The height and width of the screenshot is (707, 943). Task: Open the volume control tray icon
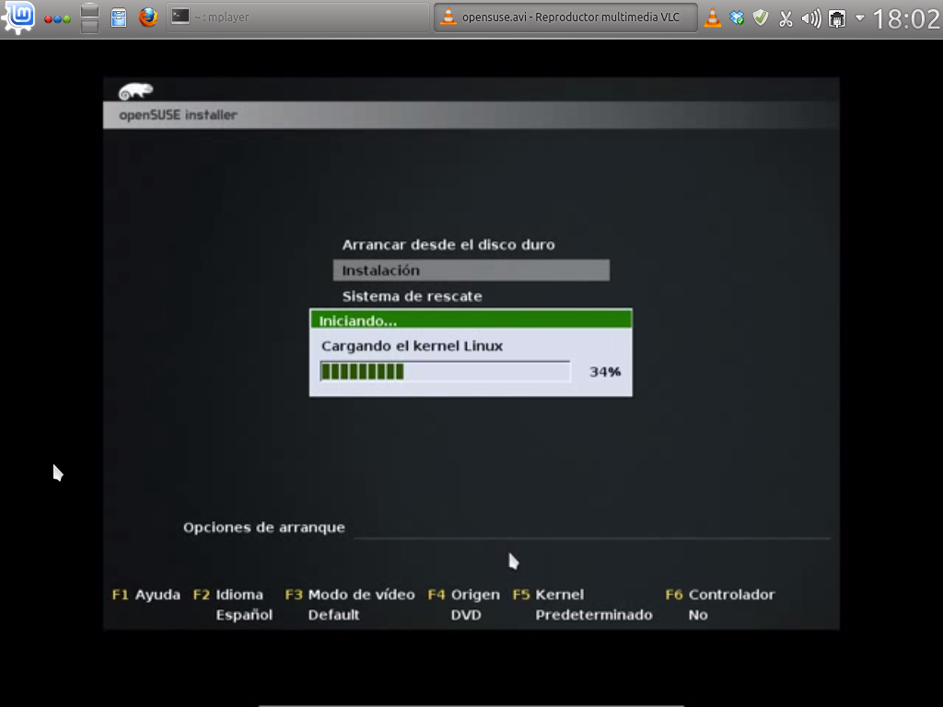810,18
